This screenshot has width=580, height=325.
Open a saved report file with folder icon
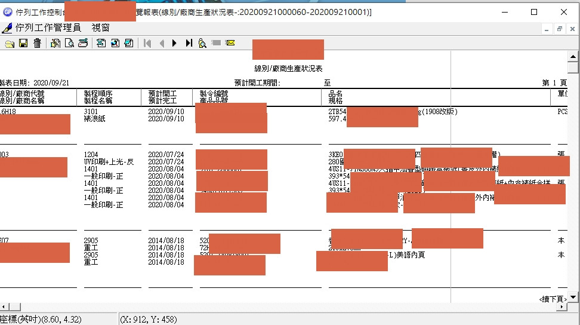(10, 43)
